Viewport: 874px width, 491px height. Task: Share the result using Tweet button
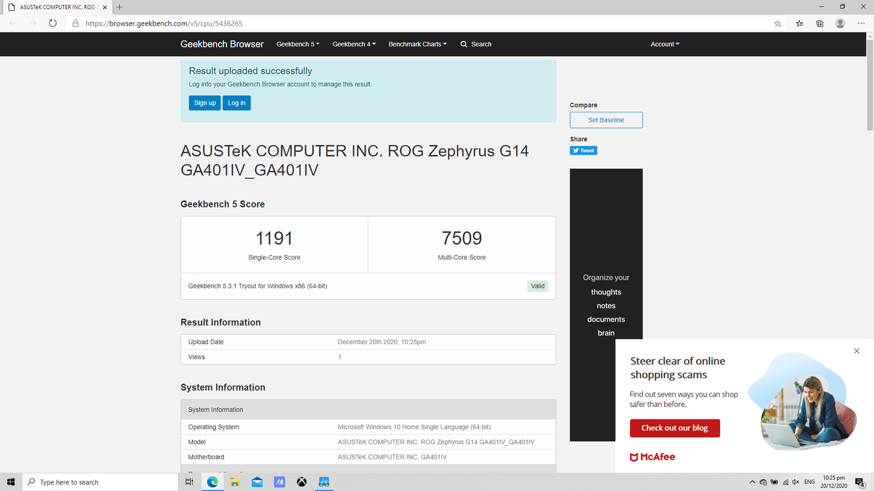[583, 151]
